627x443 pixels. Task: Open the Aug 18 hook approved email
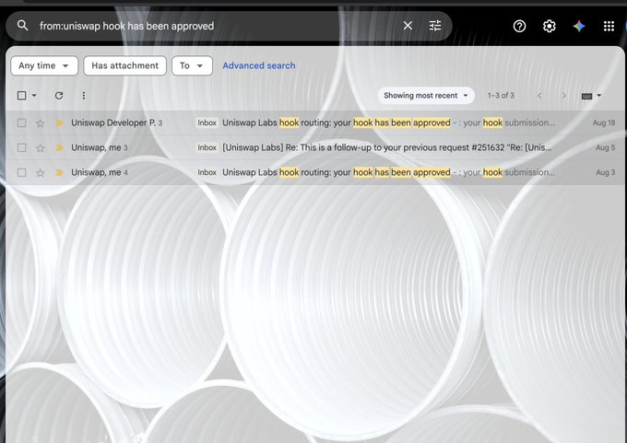coord(315,123)
